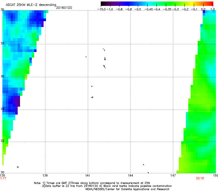Click the latitude label '30'
218x191 pixels.
[2, 10]
